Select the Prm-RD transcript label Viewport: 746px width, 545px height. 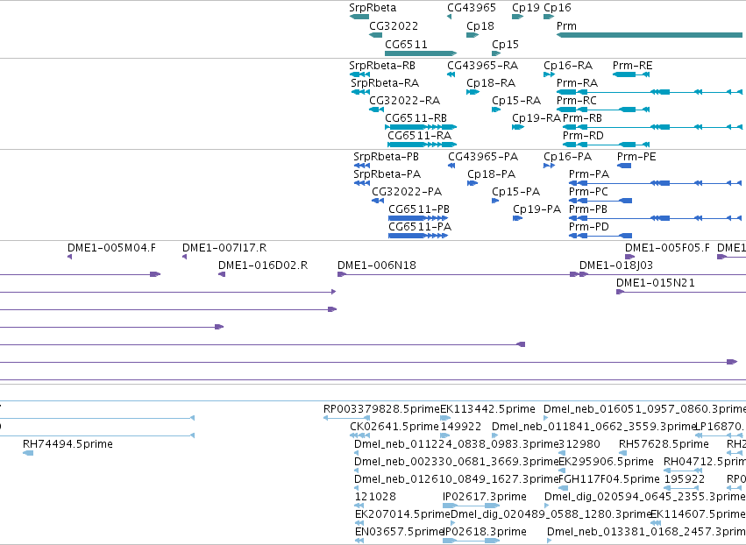(583, 136)
